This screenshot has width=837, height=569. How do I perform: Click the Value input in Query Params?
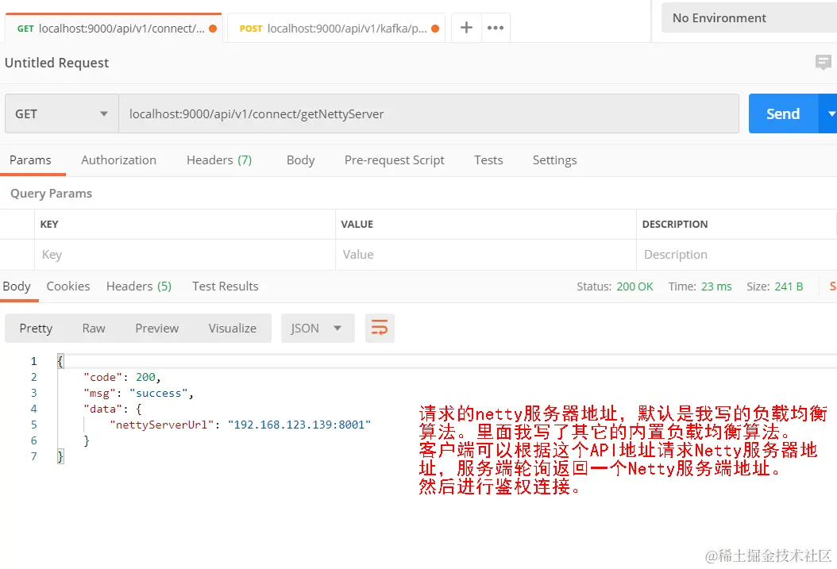pyautogui.click(x=486, y=255)
